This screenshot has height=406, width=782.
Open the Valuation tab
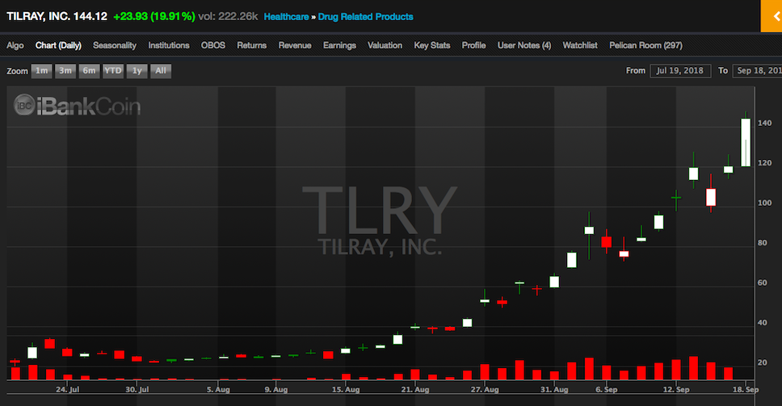(x=385, y=45)
